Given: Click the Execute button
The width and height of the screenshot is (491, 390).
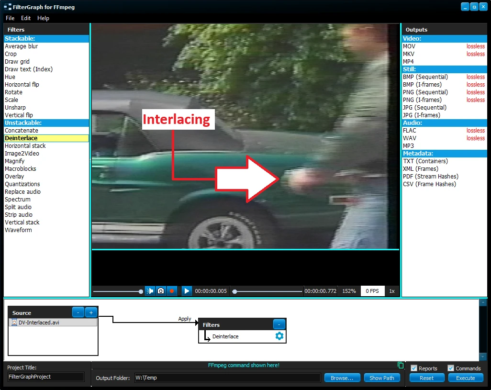Looking at the screenshot, I should 466,378.
